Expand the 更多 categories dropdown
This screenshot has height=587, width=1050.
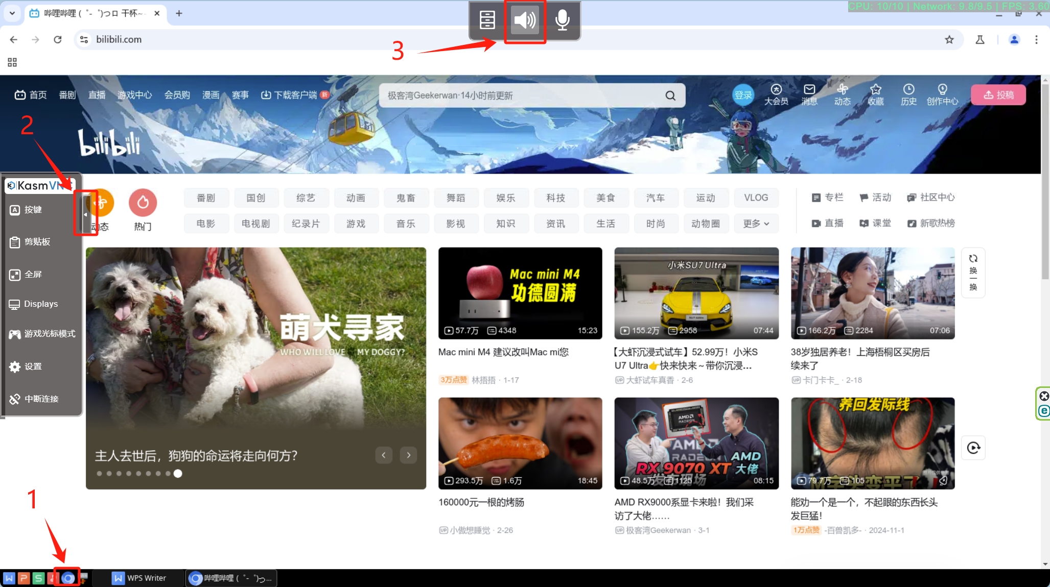tap(756, 224)
